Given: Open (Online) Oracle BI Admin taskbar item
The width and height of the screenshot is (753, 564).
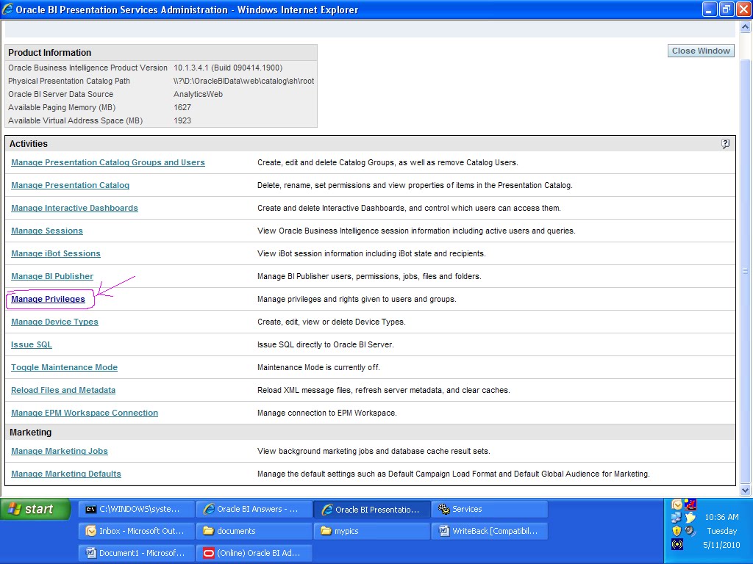Looking at the screenshot, I should click(254, 553).
